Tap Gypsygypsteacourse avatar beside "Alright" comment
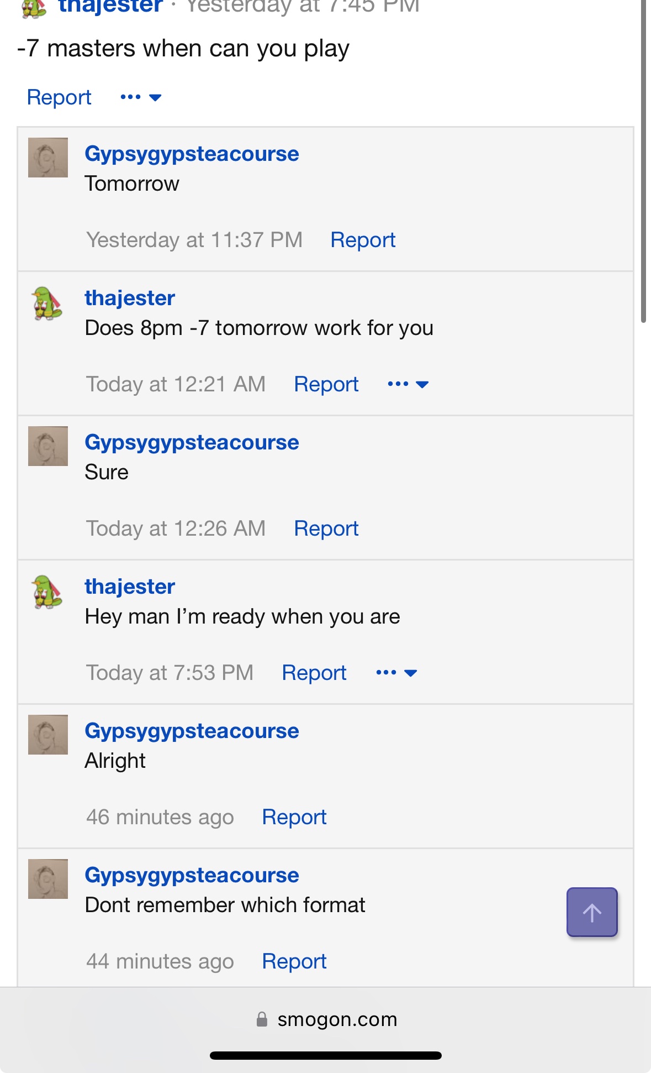This screenshot has width=651, height=1073. (x=48, y=735)
